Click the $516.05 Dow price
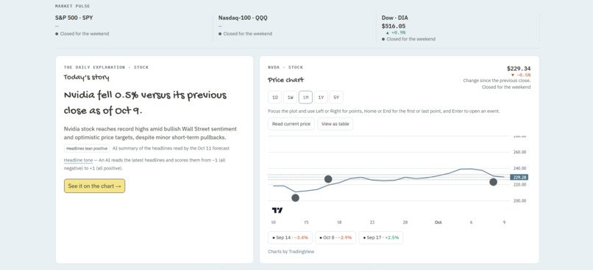593x270 pixels. point(394,26)
